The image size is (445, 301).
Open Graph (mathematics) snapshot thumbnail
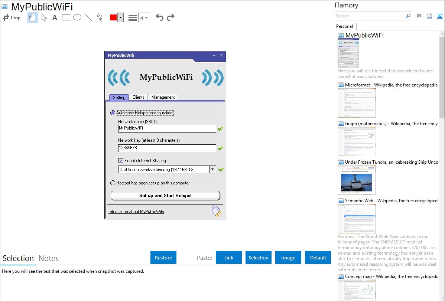click(357, 141)
